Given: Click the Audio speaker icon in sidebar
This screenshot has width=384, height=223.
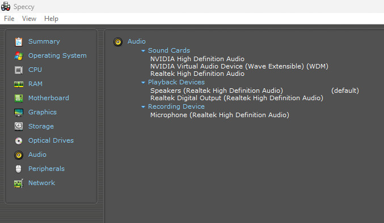Looking at the screenshot, I should point(19,155).
